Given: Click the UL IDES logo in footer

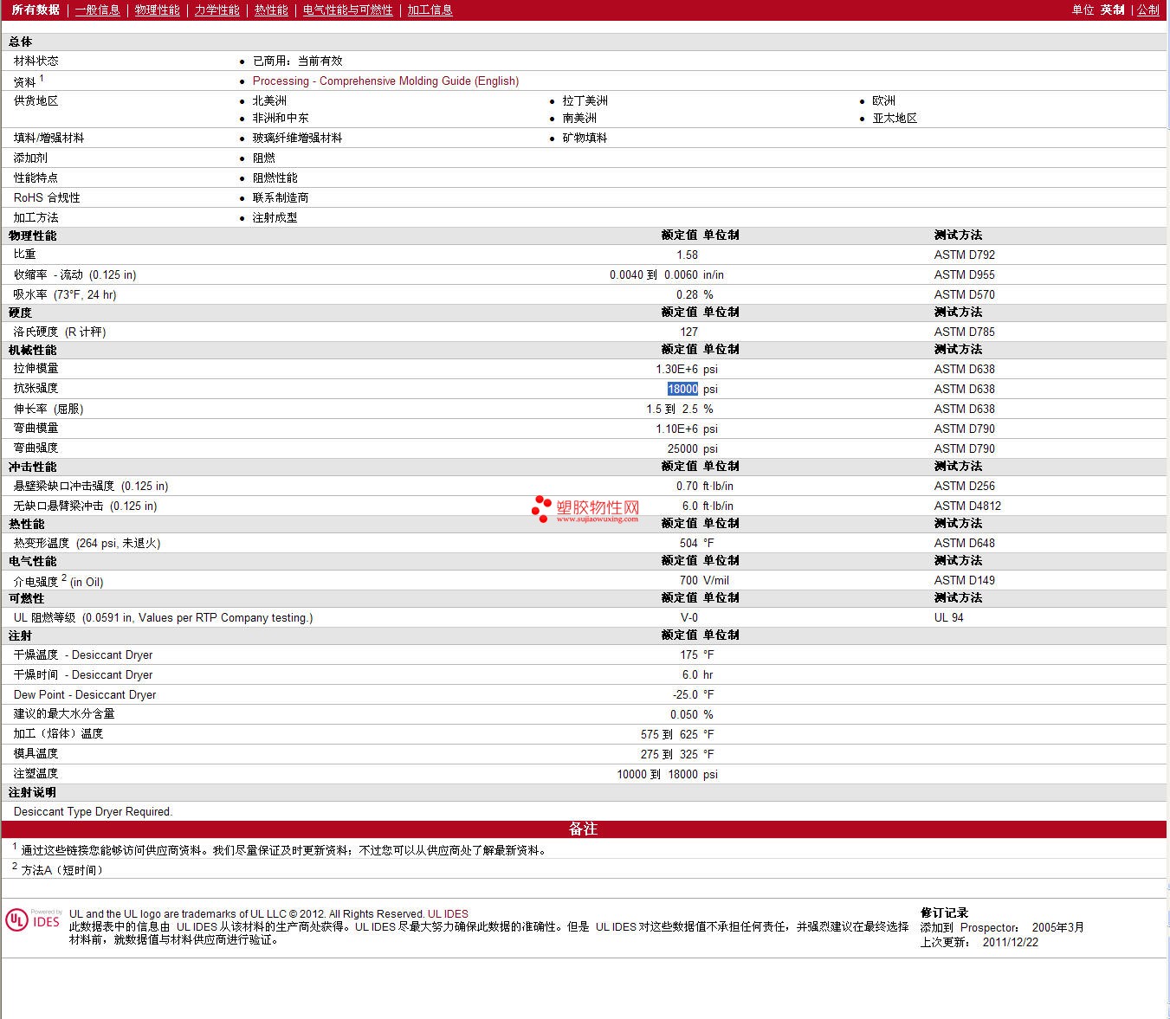Looking at the screenshot, I should click(34, 920).
